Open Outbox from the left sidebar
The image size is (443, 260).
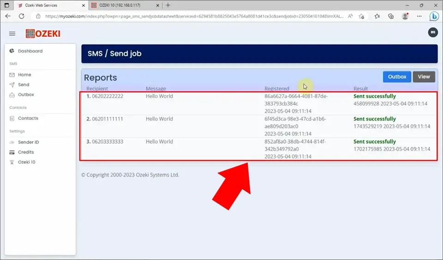tap(25, 95)
